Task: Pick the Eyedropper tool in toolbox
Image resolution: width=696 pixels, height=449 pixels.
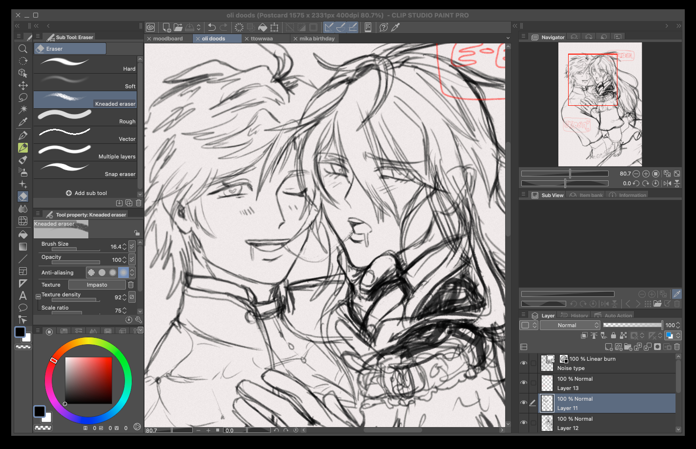Action: point(22,122)
